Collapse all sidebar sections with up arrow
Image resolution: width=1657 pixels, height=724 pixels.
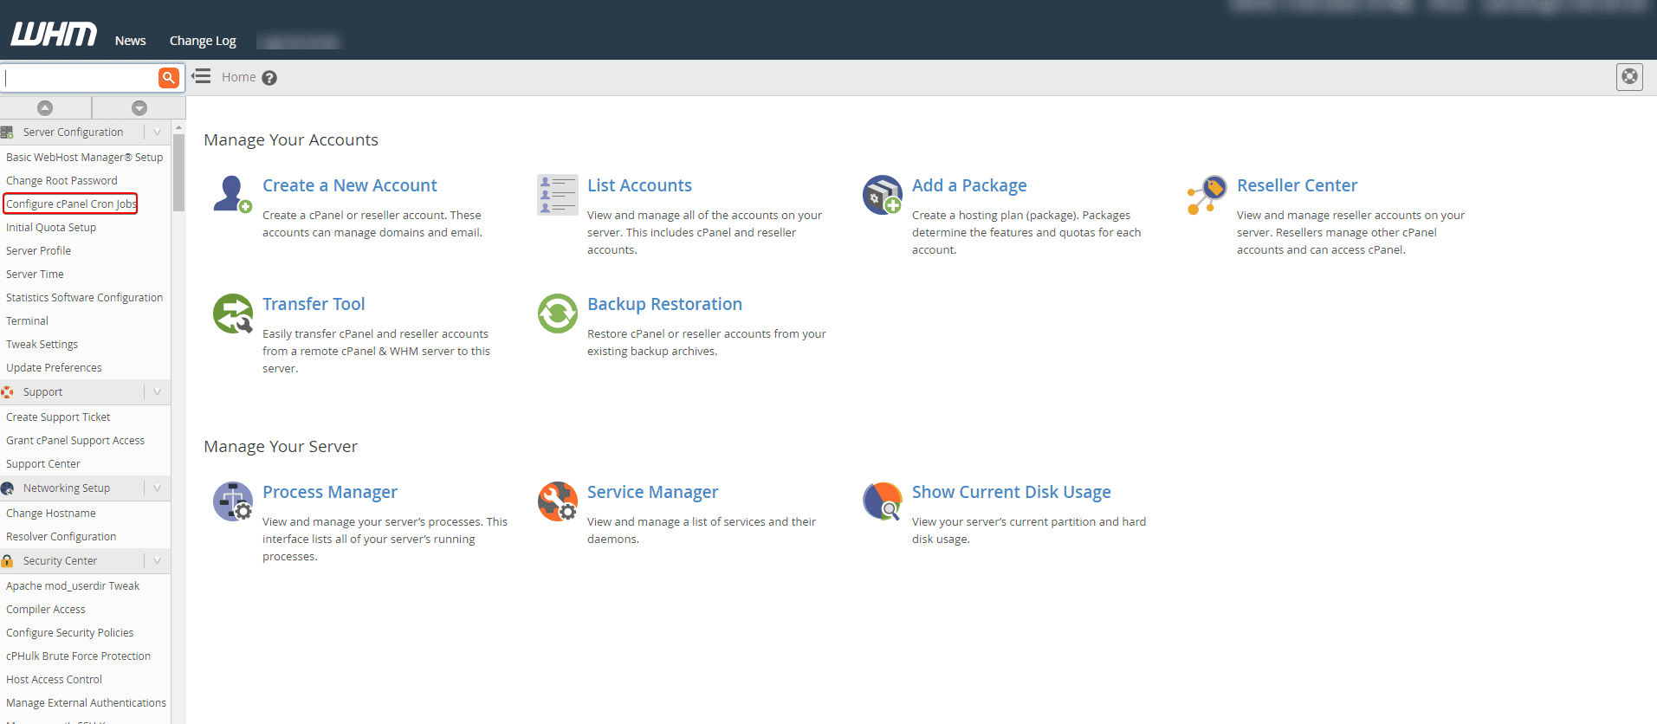tap(45, 108)
